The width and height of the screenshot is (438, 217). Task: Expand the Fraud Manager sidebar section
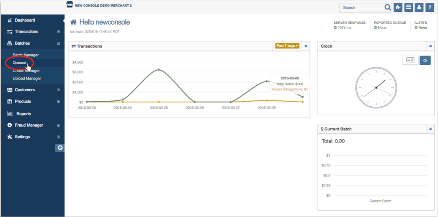[58, 125]
